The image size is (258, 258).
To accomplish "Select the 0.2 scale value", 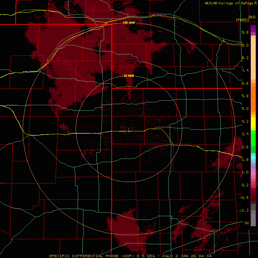I will click(x=245, y=185).
